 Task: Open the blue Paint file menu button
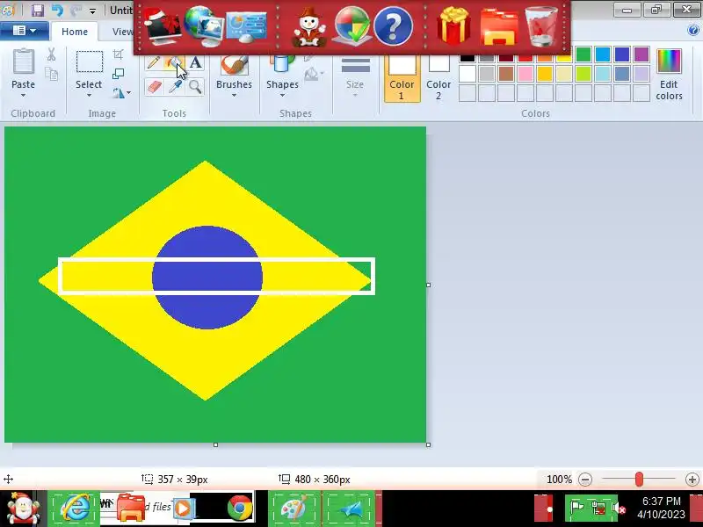[25, 31]
